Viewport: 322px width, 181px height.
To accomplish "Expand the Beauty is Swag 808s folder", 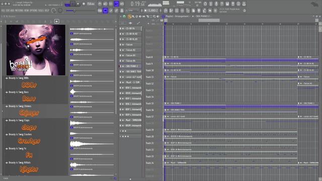I will [7, 78].
